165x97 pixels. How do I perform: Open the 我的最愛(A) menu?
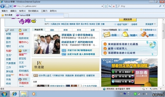[33, 11]
